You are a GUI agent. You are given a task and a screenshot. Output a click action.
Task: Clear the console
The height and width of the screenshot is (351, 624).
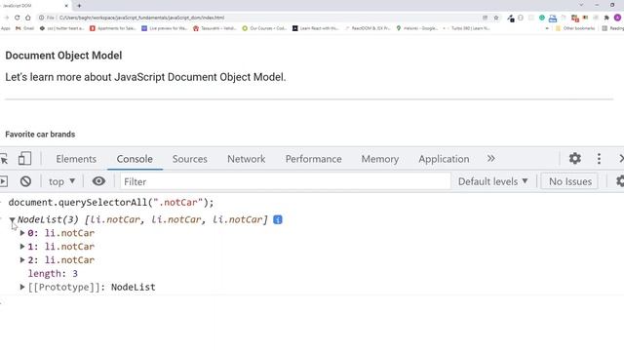[x=26, y=181]
